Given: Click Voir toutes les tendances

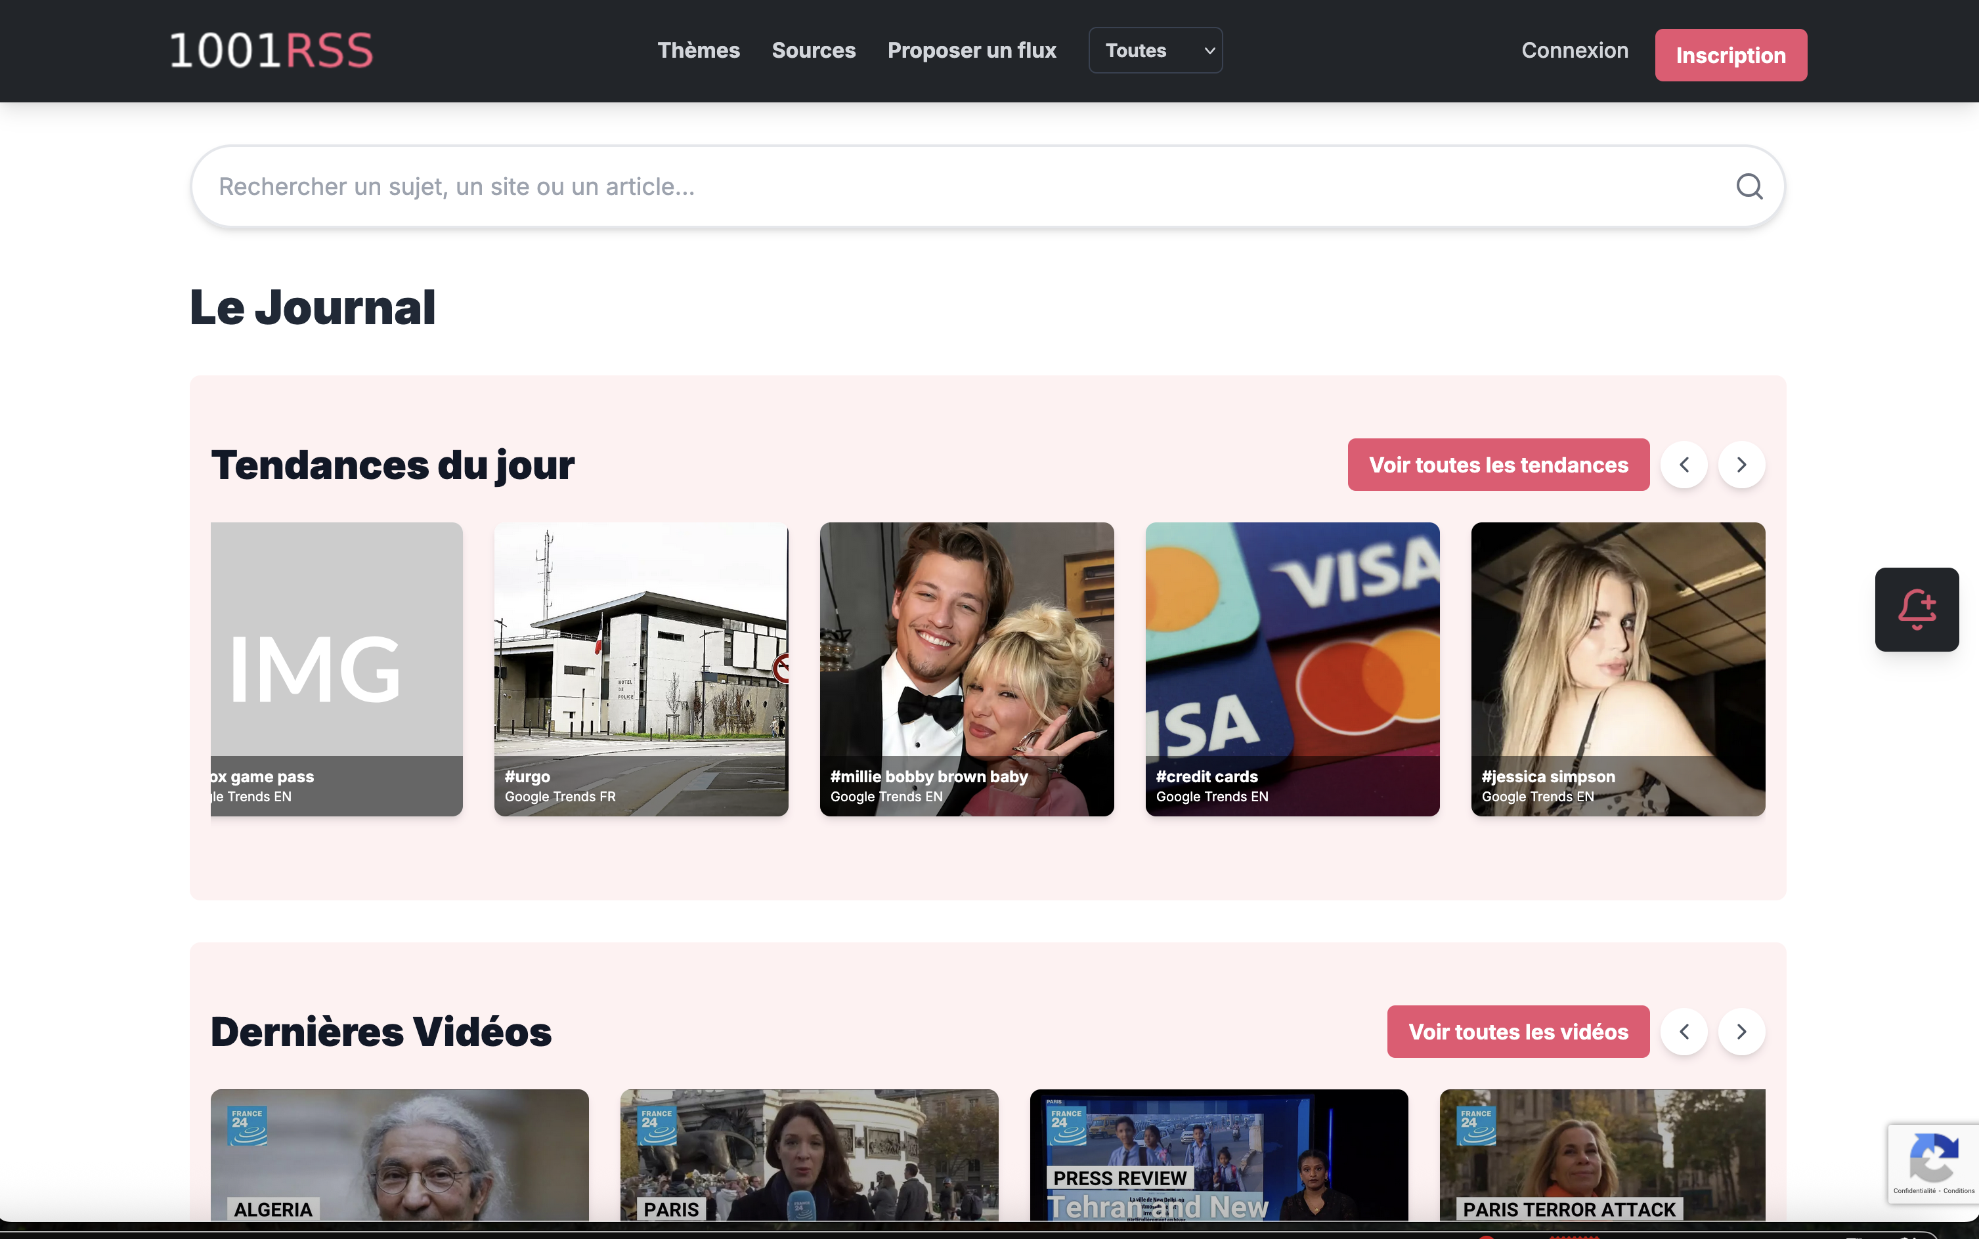Looking at the screenshot, I should [x=1496, y=465].
